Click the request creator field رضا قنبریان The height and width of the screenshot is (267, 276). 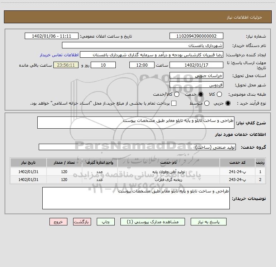[x=152, y=54]
